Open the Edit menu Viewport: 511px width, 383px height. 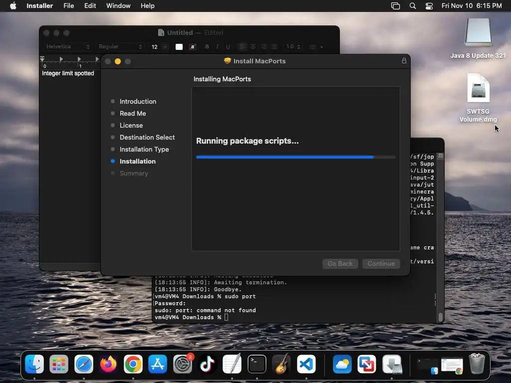coord(90,6)
